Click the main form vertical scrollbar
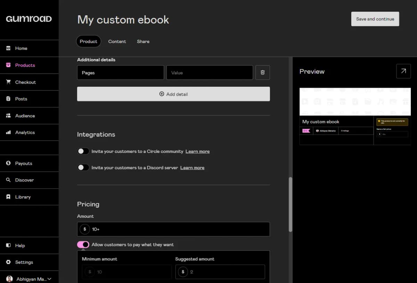 click(x=291, y=205)
